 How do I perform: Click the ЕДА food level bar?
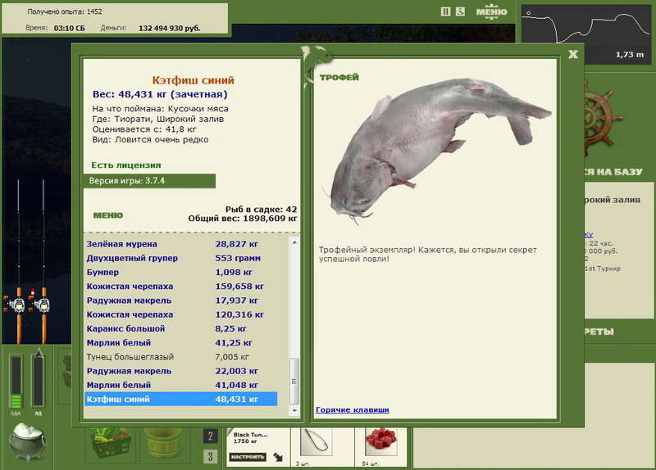coord(16,381)
